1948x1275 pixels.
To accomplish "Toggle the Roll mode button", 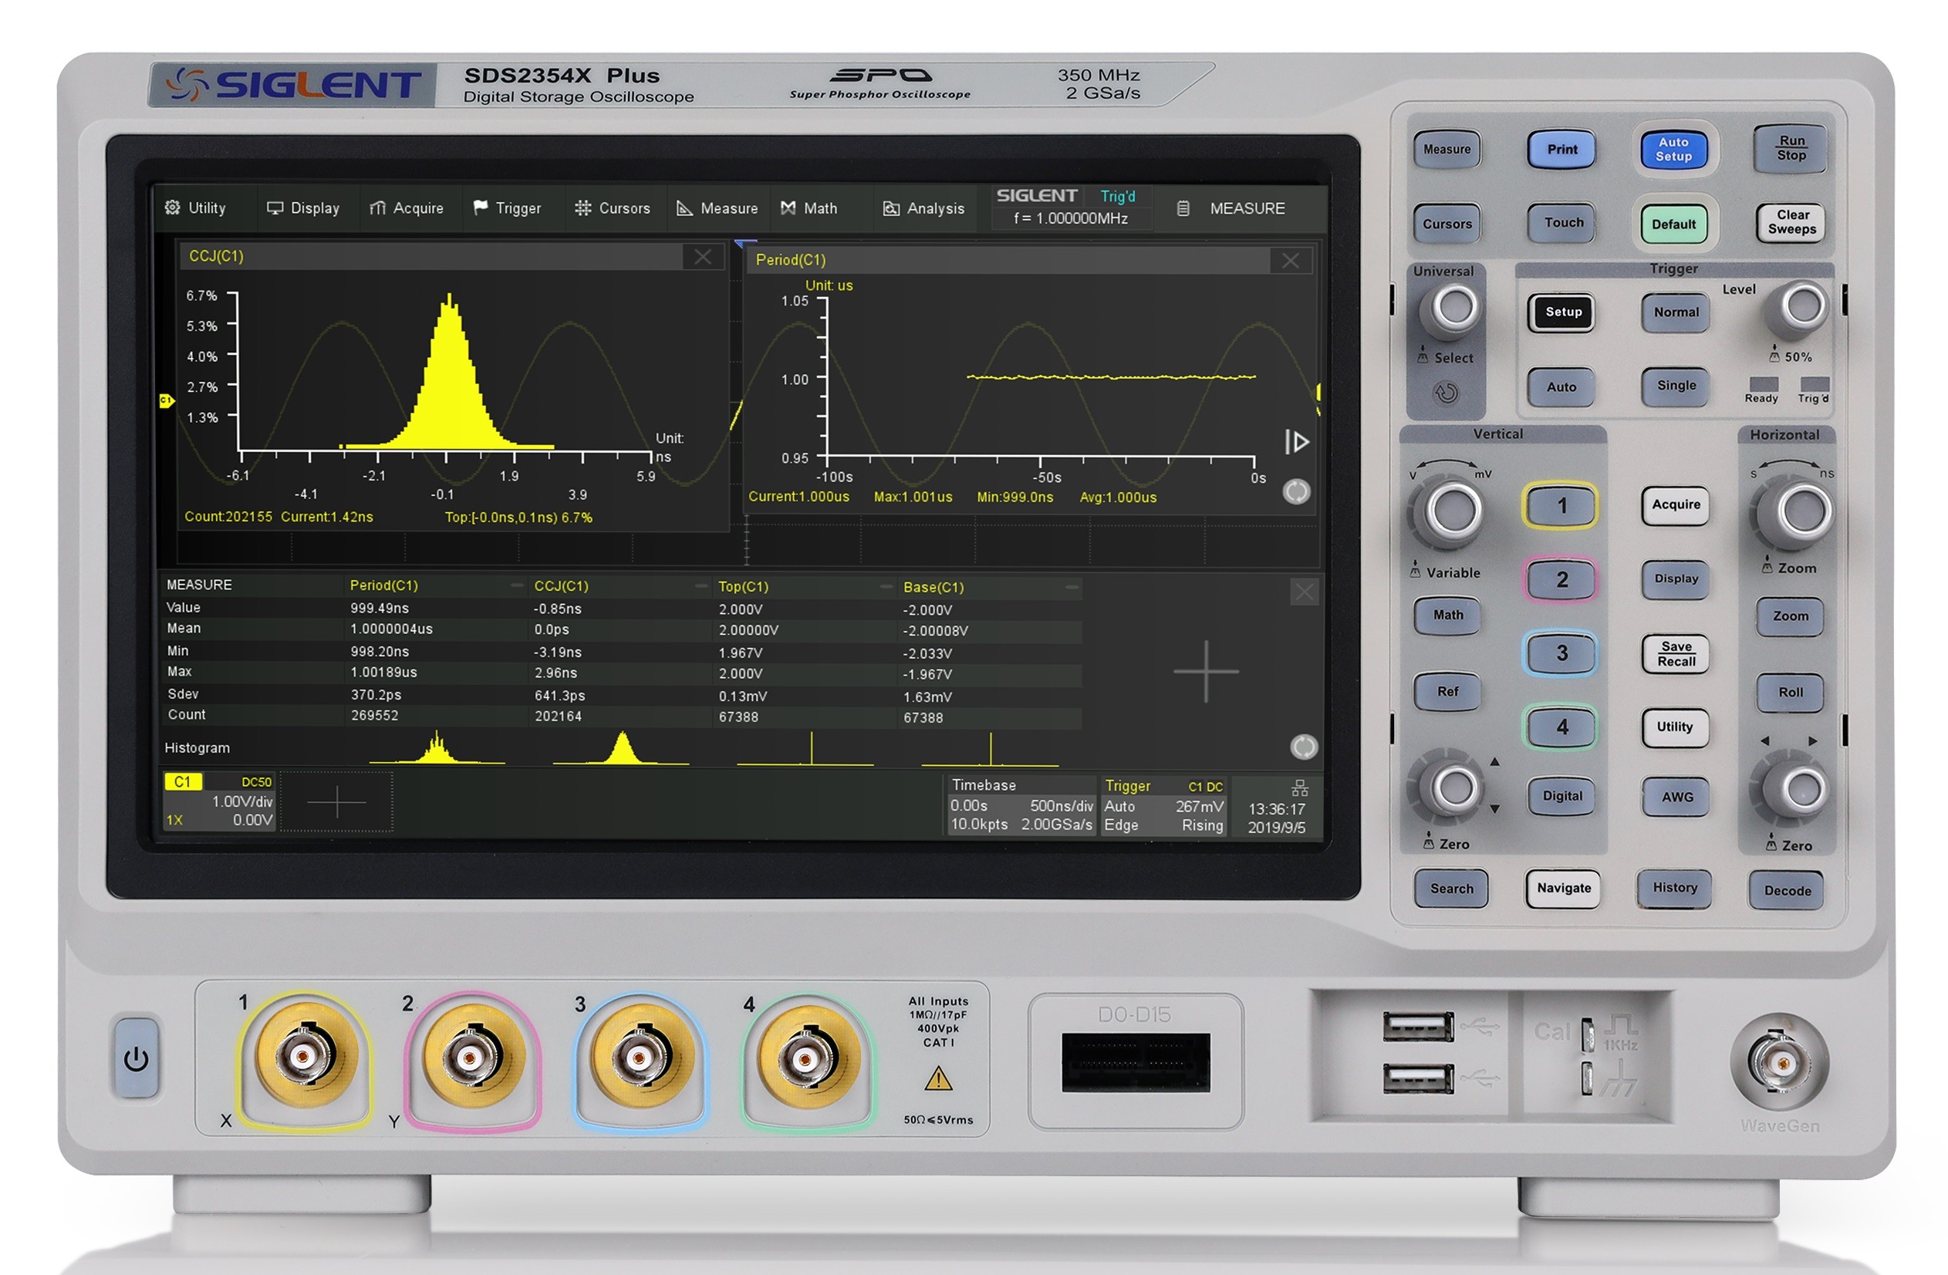I will coord(1790,693).
